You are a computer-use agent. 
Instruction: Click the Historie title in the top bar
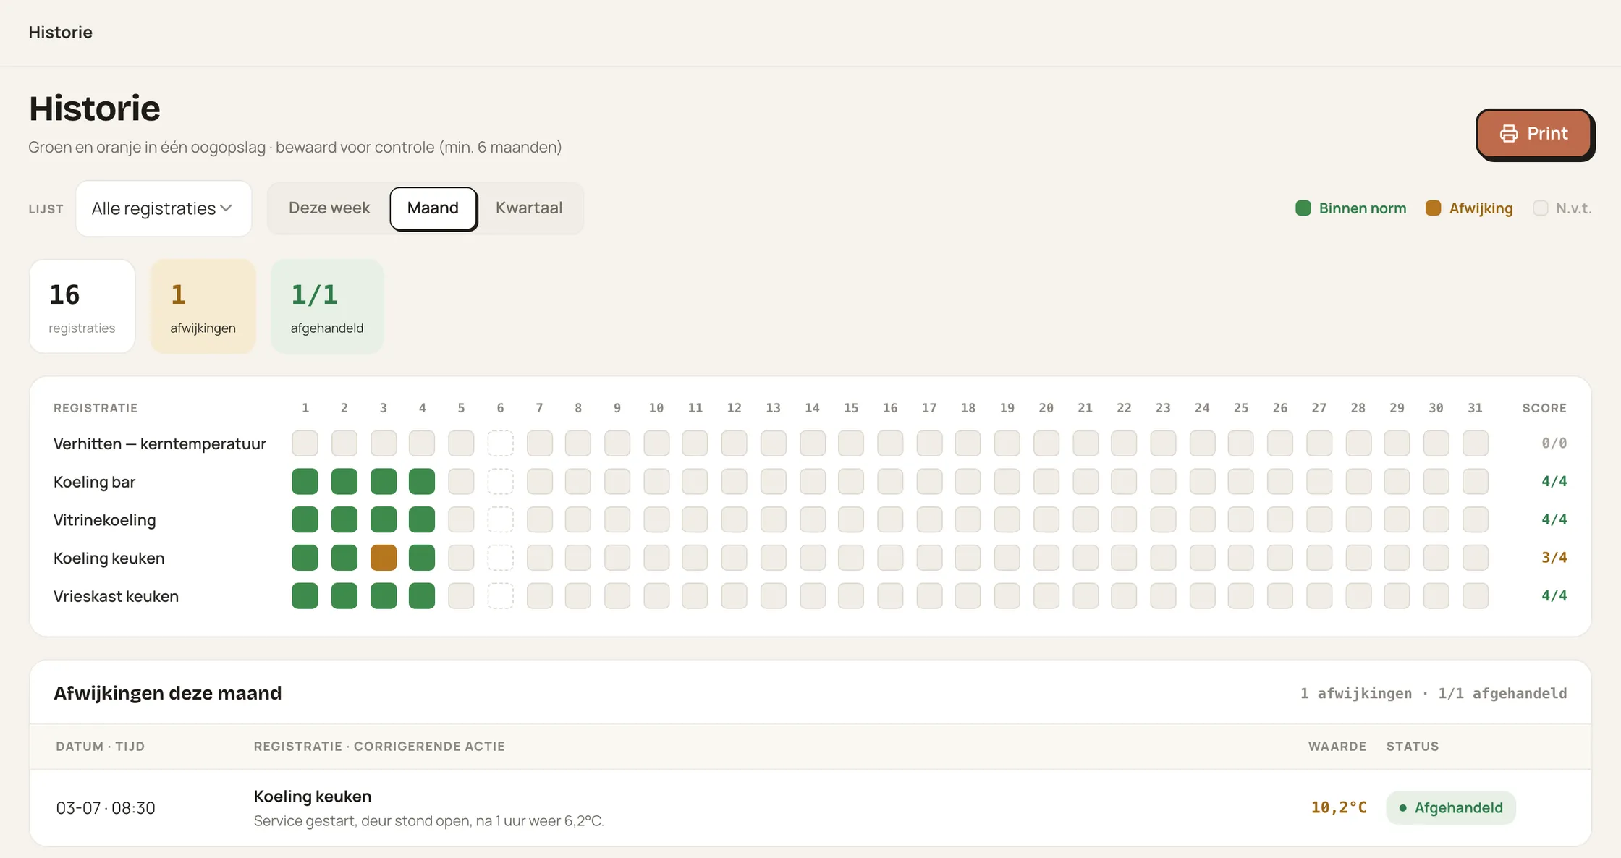61,33
